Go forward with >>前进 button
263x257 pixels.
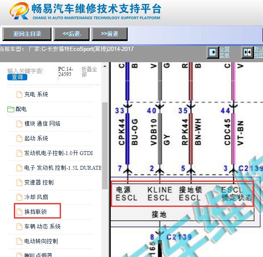(109, 34)
